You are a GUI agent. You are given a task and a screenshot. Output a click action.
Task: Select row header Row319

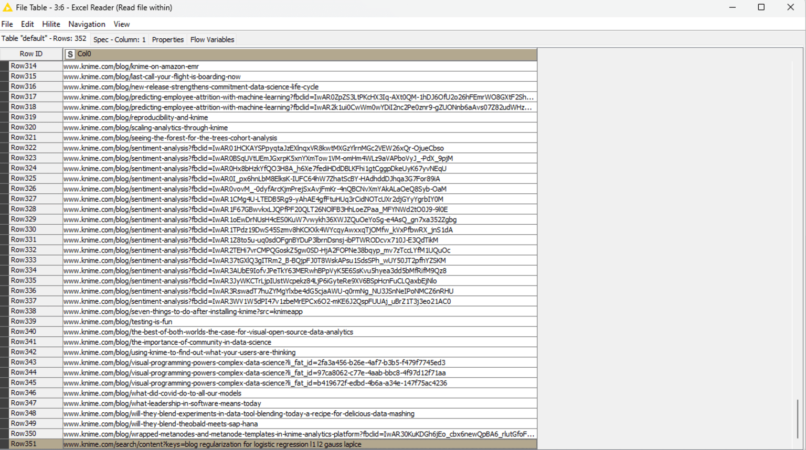pos(31,117)
